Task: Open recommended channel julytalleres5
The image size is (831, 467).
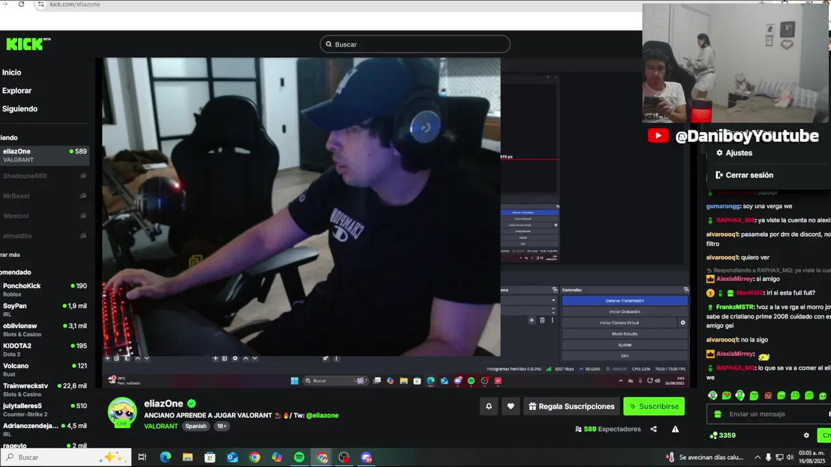Action: [x=44, y=409]
